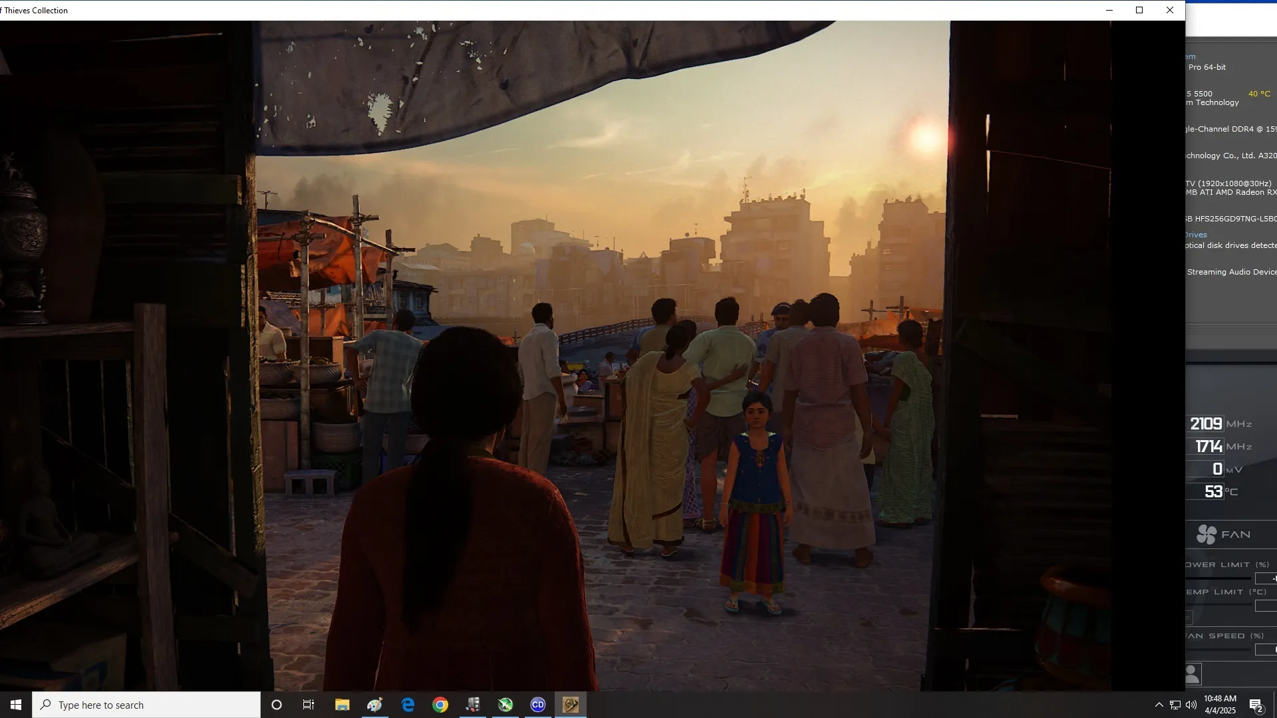The width and height of the screenshot is (1277, 718).
Task: Open the Drives section link in Speccy
Action: click(x=1196, y=235)
